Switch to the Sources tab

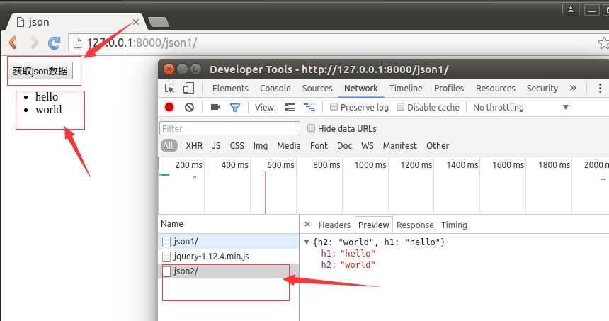pyautogui.click(x=317, y=88)
